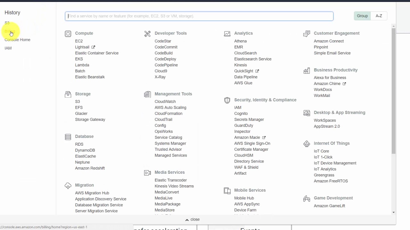Screen dimensions: 410x230
Task: Open Trusted Advisor
Action: 168,149
